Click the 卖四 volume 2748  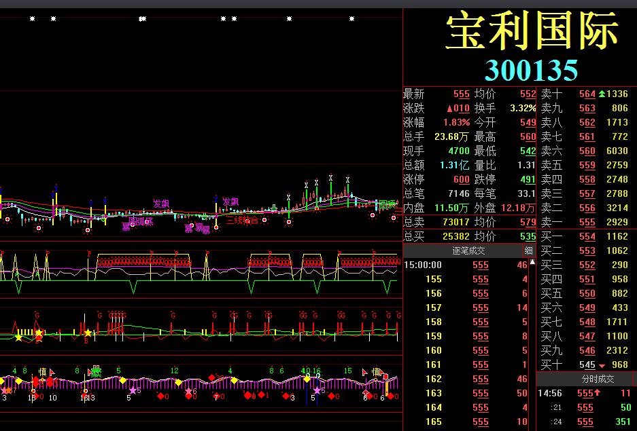pos(617,179)
